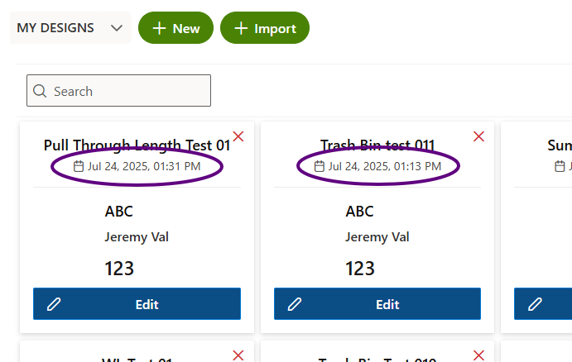Create a new design with New button
572x362 pixels.
(175, 27)
